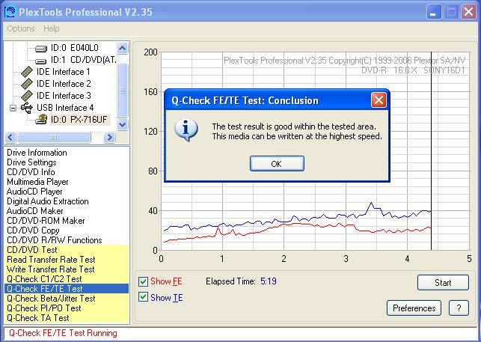
Task: Select ID:0 E040L0 in the device tree
Action: pos(75,48)
